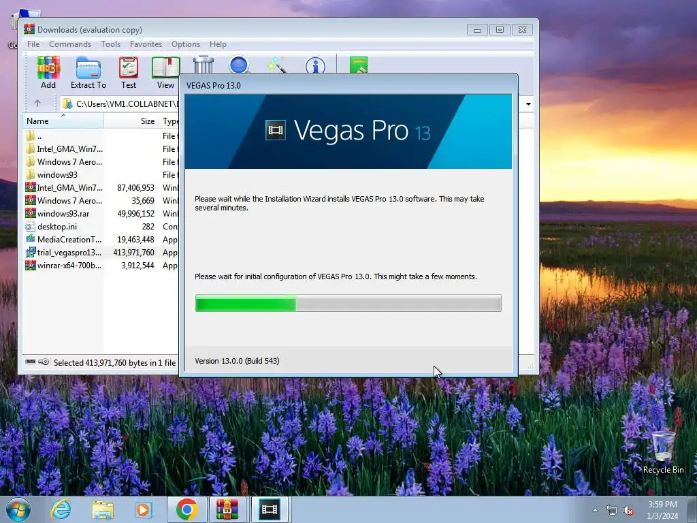This screenshot has height=523, width=697.
Task: Run the Test archive tool
Action: [129, 72]
